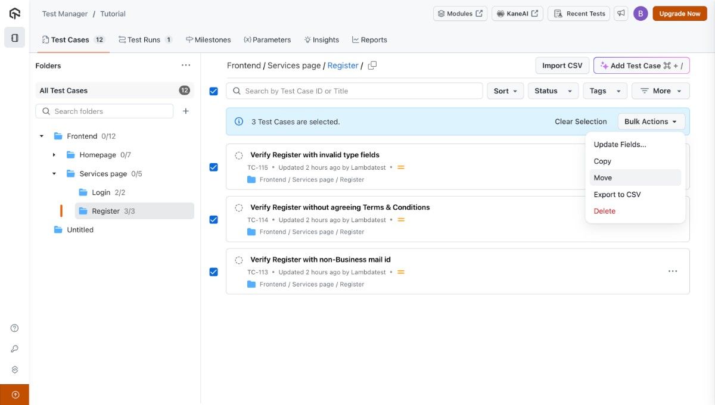
Task: Click the announcements megaphone icon
Action: (621, 14)
